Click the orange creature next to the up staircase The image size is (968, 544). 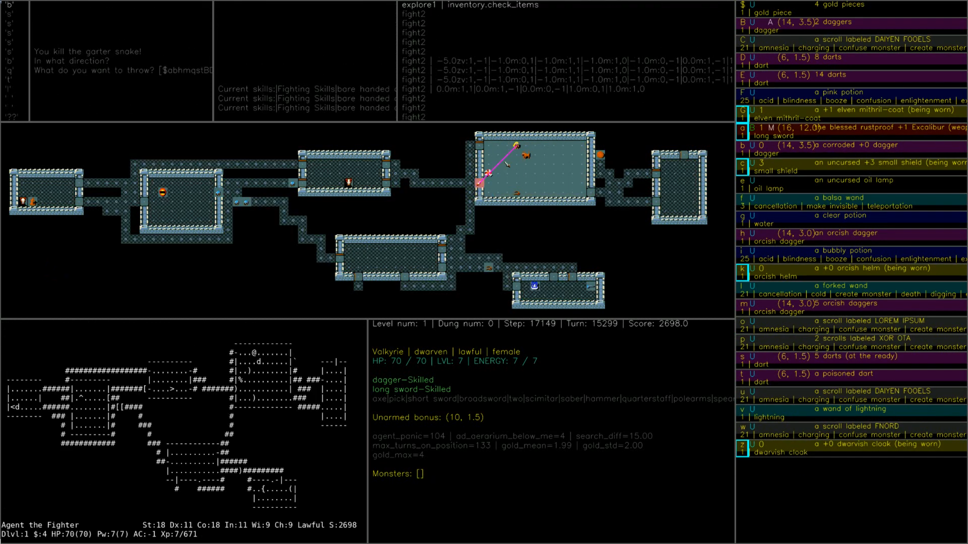click(x=33, y=201)
